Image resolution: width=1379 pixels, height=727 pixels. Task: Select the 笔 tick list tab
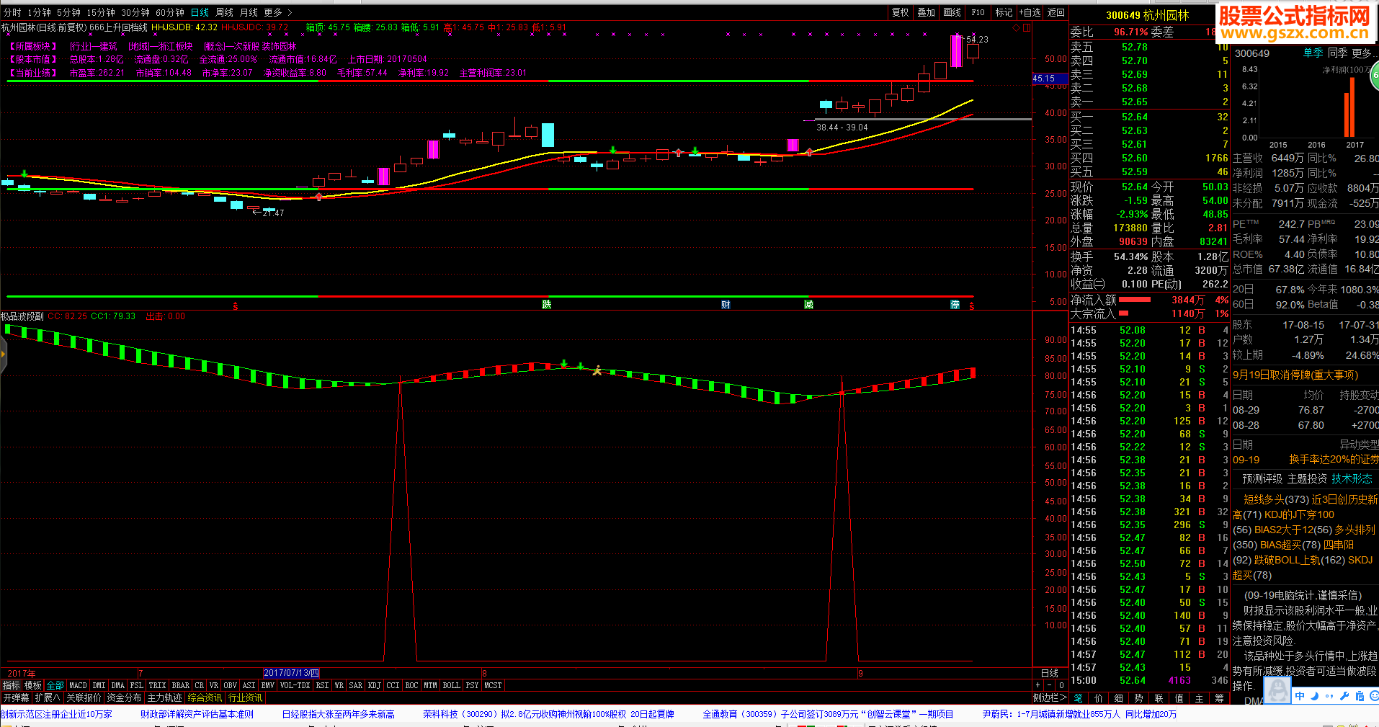(1078, 697)
